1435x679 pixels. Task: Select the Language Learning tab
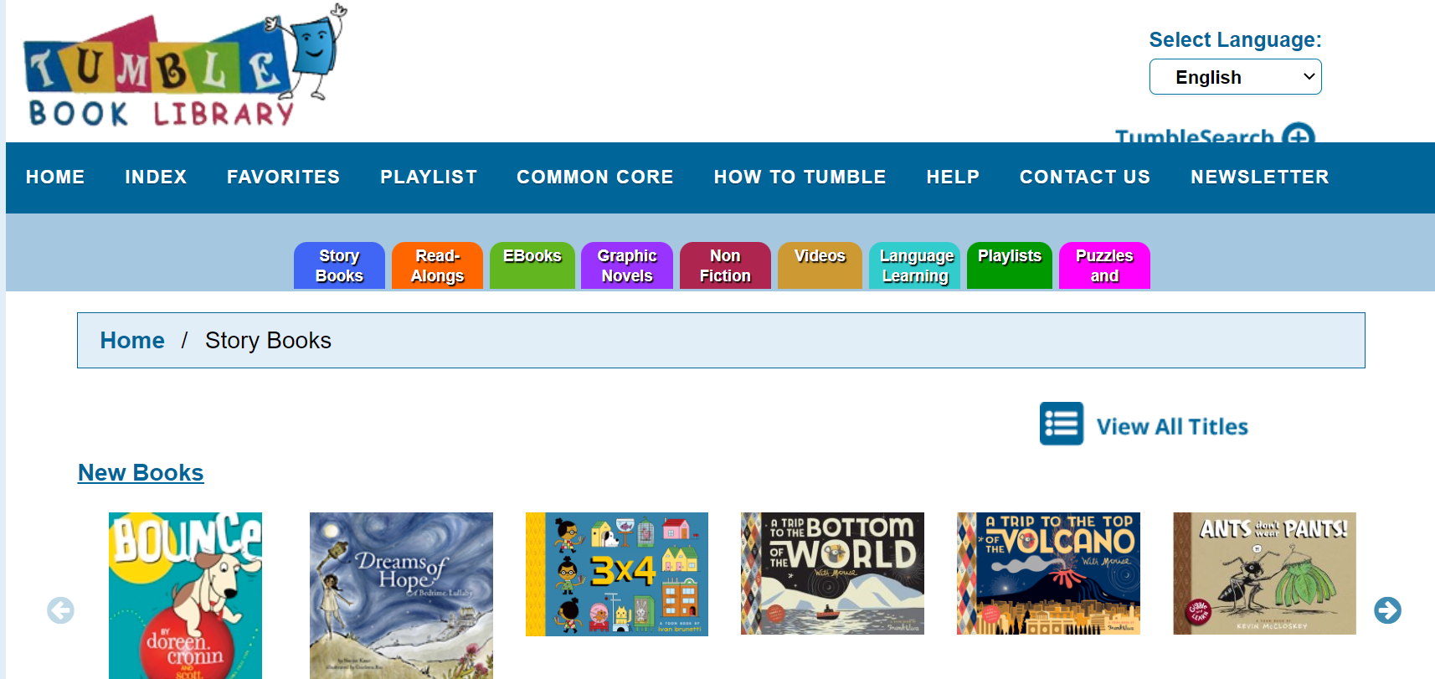(x=915, y=265)
